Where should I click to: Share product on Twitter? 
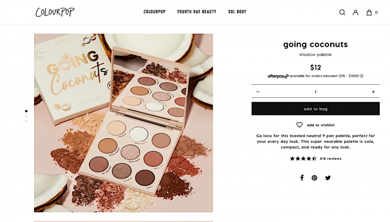[x=328, y=178]
